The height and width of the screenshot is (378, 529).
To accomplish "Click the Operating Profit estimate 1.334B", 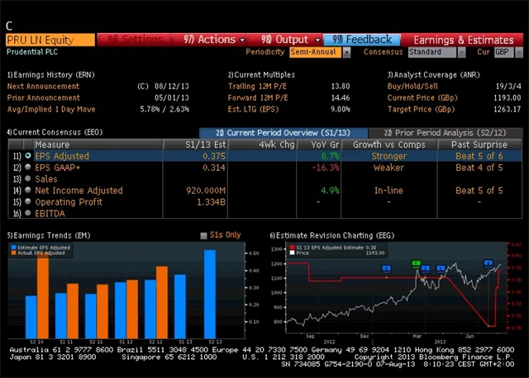I will pos(212,202).
